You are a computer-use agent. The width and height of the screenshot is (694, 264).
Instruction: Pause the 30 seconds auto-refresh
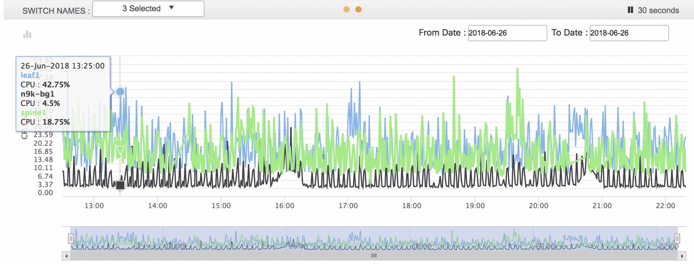point(630,10)
